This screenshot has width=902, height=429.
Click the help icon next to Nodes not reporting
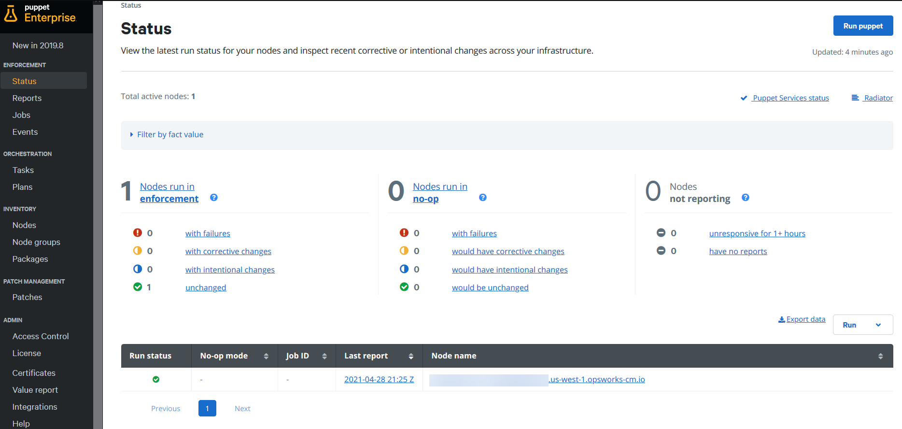(746, 198)
